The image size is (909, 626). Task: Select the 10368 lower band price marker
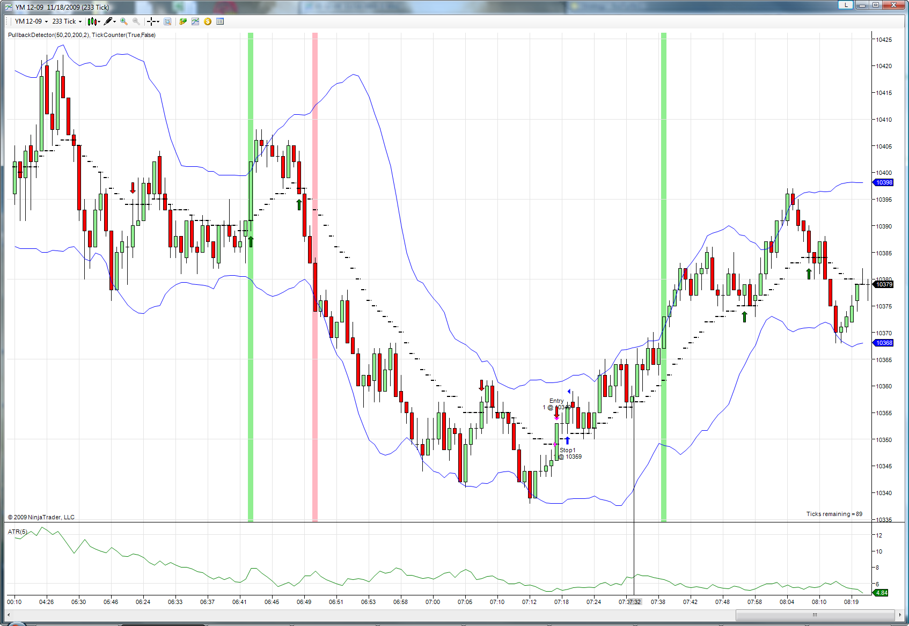[884, 343]
